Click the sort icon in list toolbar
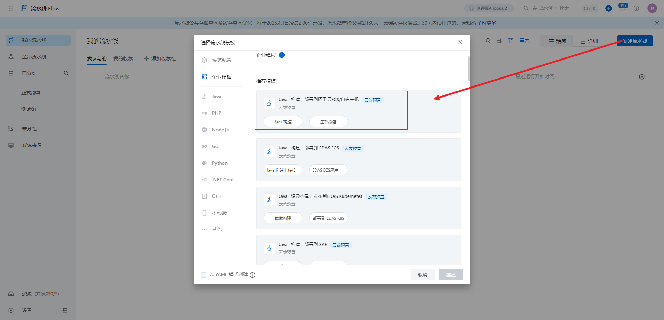This screenshot has width=664, height=320. [x=499, y=41]
